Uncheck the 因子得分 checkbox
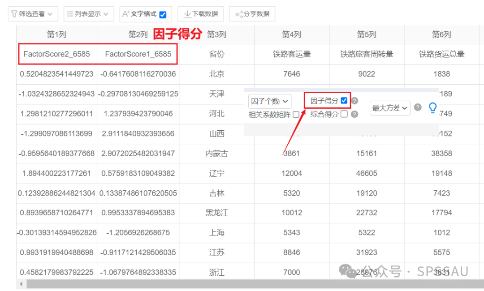This screenshot has width=484, height=291. coord(344,100)
